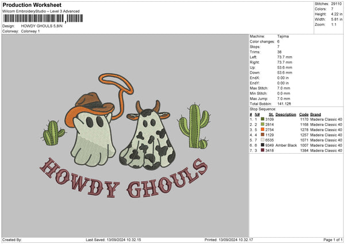The width and height of the screenshot is (345, 244).
Task: Click the embroidery design preview image
Action: coord(125,136)
